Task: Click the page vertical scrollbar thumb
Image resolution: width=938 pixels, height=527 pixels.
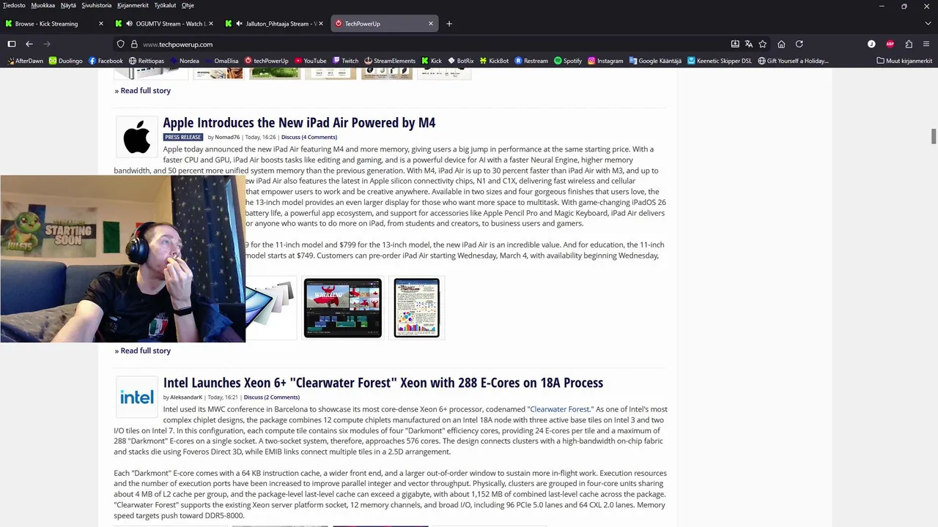Action: 934,137
